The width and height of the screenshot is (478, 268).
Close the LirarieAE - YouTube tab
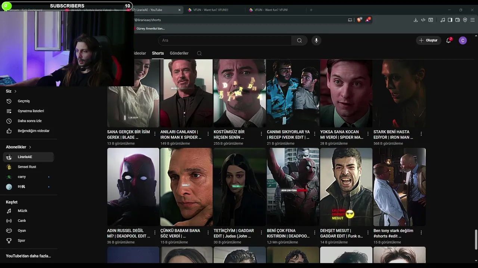pos(179,10)
